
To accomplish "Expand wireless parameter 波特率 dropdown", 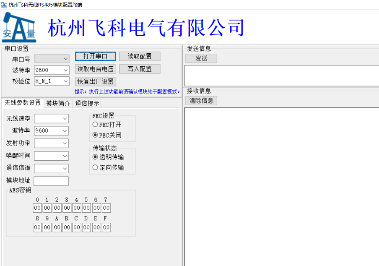I will click(x=51, y=131).
